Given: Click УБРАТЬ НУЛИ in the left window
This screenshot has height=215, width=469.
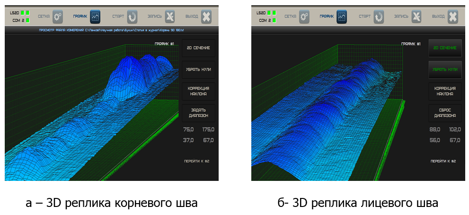Looking at the screenshot, I should pos(198,70).
